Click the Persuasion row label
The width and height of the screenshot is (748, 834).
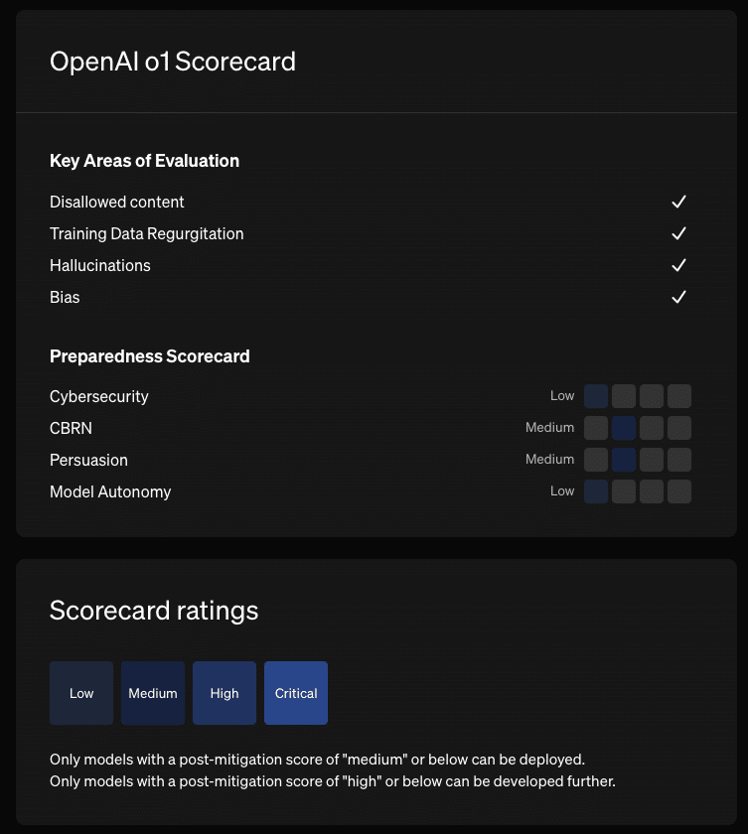(x=88, y=460)
